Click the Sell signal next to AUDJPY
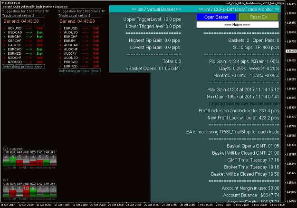 (96, 53)
